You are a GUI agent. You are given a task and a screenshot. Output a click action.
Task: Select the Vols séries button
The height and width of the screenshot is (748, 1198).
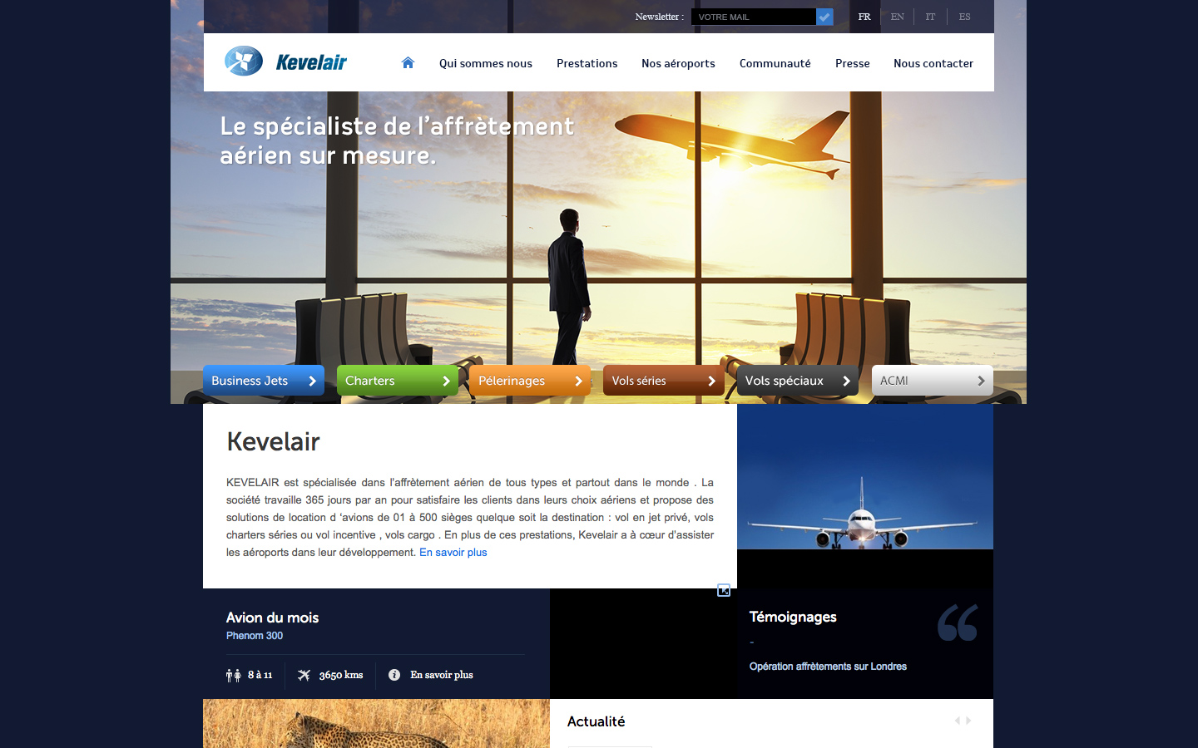click(663, 381)
